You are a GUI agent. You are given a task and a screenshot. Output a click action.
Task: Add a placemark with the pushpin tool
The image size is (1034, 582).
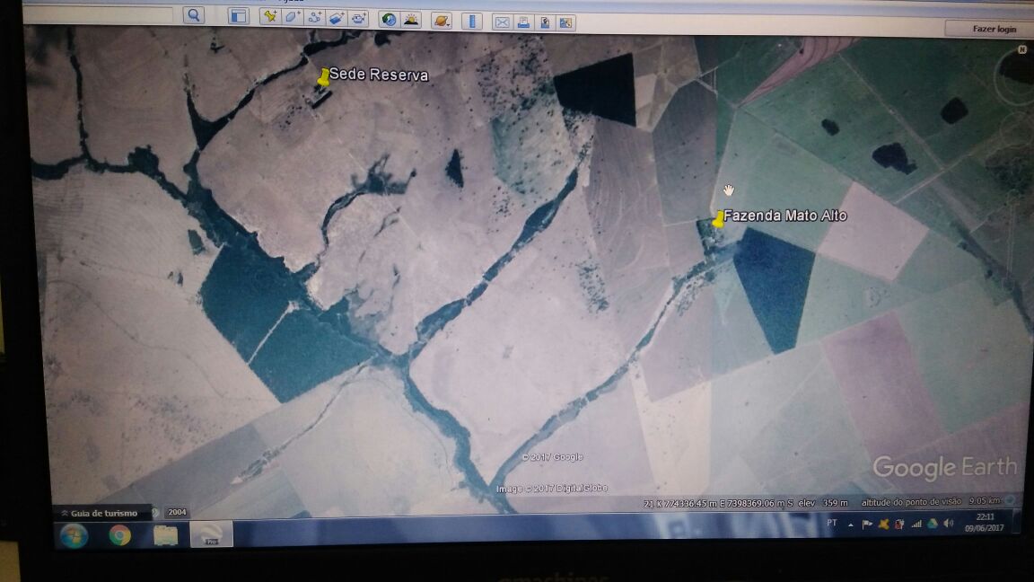[x=269, y=17]
